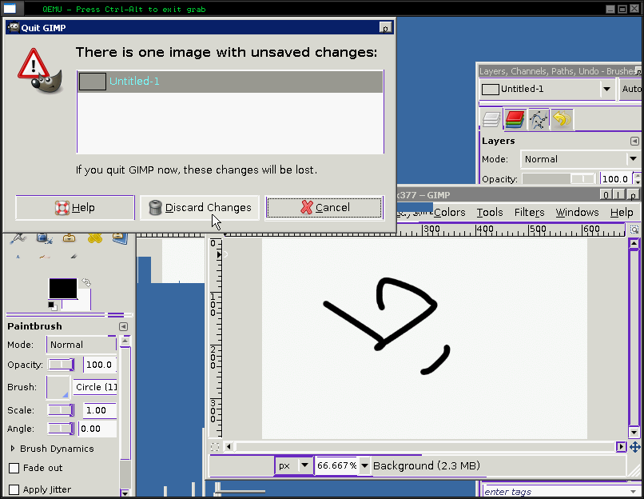
Task: Open the Filters menu
Action: [x=529, y=212]
